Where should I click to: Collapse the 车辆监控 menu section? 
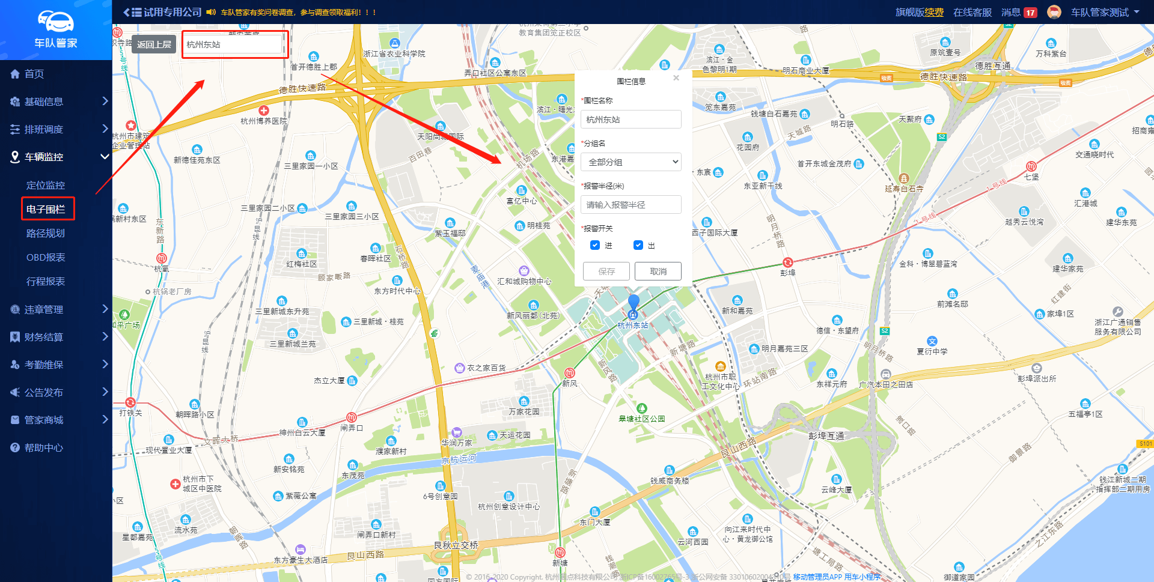tap(105, 157)
